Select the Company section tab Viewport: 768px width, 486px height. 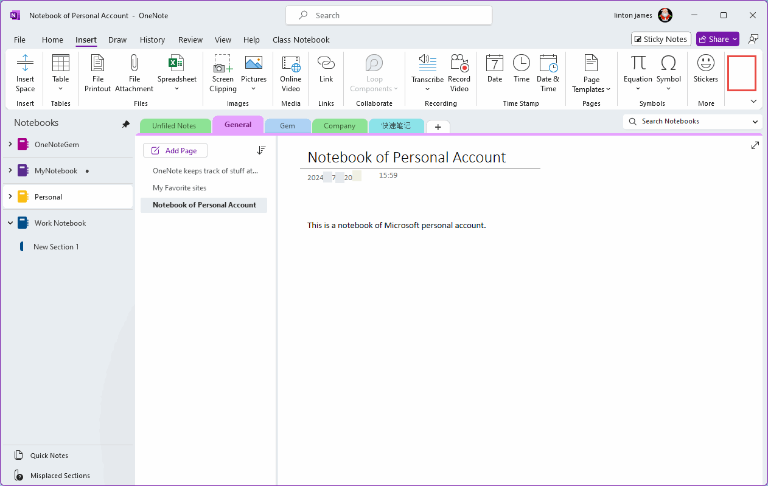(x=340, y=126)
